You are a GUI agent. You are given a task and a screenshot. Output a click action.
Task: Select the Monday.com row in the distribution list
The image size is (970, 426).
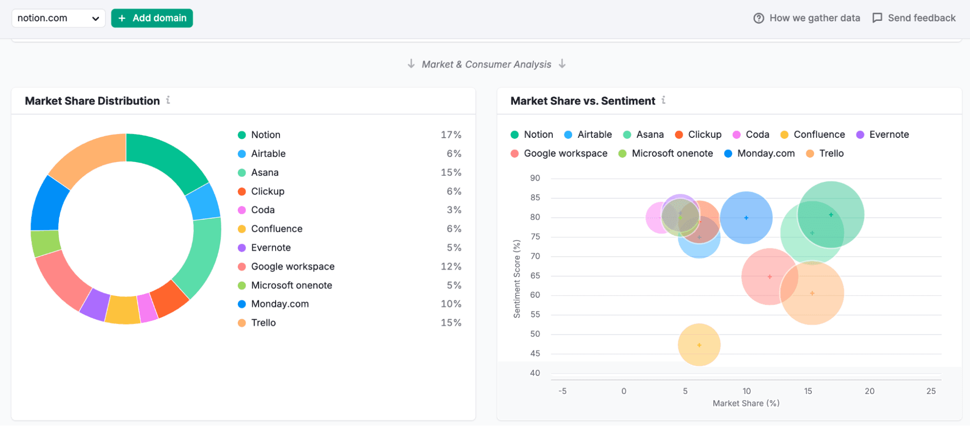pyautogui.click(x=279, y=304)
